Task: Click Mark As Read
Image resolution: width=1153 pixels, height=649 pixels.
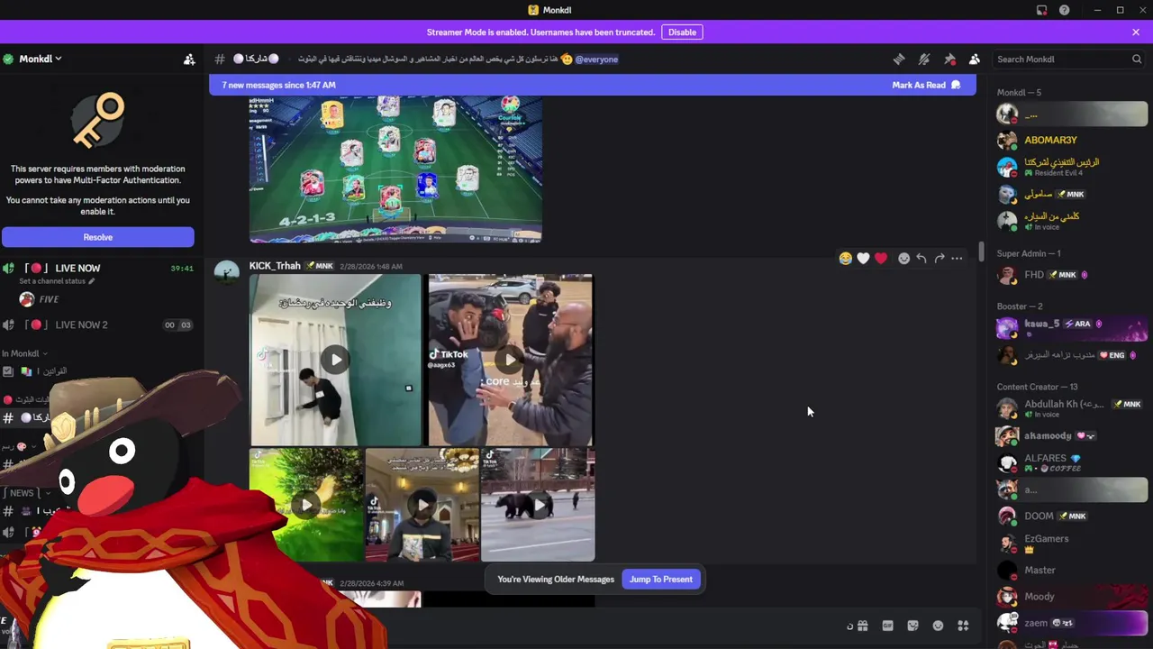Action: (926, 85)
